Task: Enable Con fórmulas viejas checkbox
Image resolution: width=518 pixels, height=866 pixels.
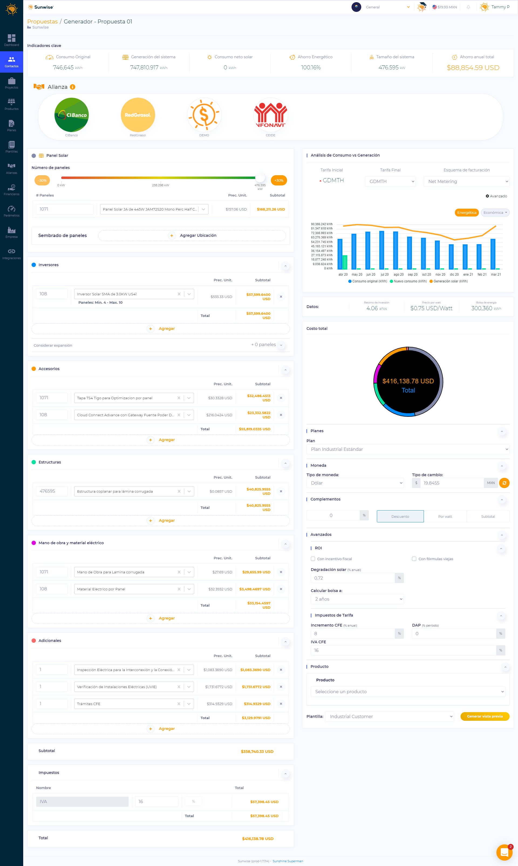Action: click(x=414, y=559)
